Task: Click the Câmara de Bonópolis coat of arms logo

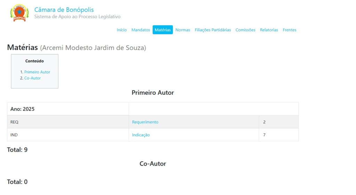Action: point(19,13)
